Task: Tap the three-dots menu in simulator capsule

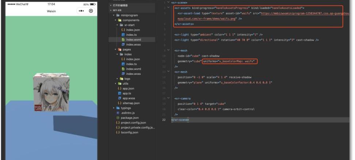Action: (81, 11)
